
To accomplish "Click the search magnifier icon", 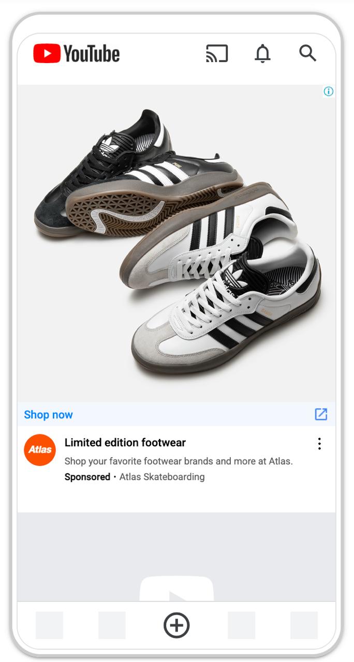I will (x=307, y=53).
